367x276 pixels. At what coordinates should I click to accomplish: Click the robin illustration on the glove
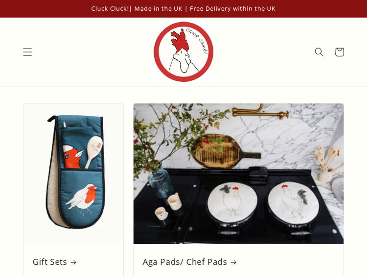(x=82, y=199)
